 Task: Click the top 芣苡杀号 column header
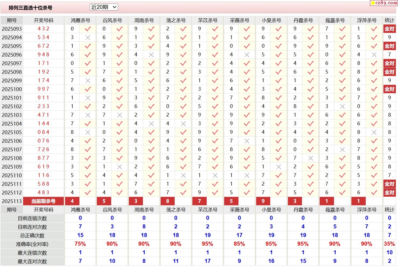point(207,20)
